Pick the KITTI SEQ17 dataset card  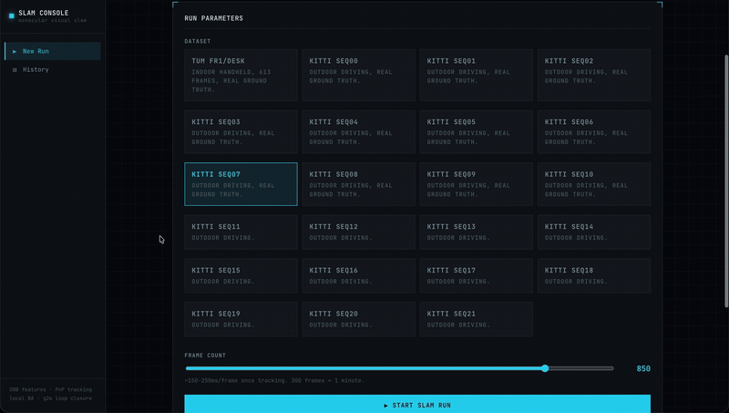[476, 276]
